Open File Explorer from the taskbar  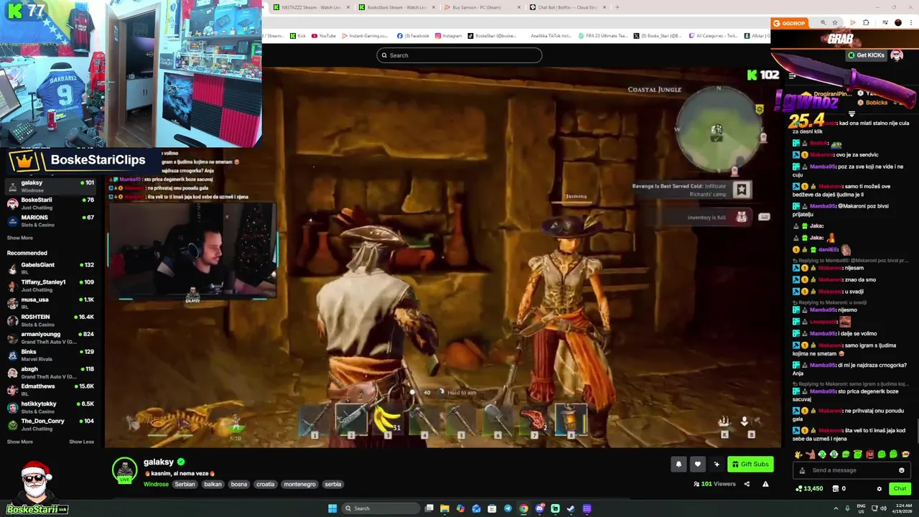pos(444,508)
